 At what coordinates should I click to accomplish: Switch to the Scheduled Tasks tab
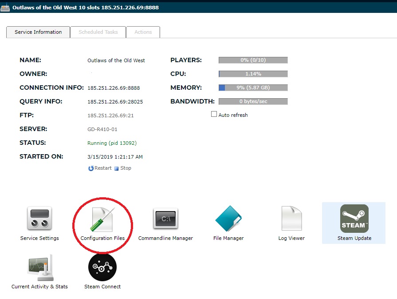click(x=98, y=32)
